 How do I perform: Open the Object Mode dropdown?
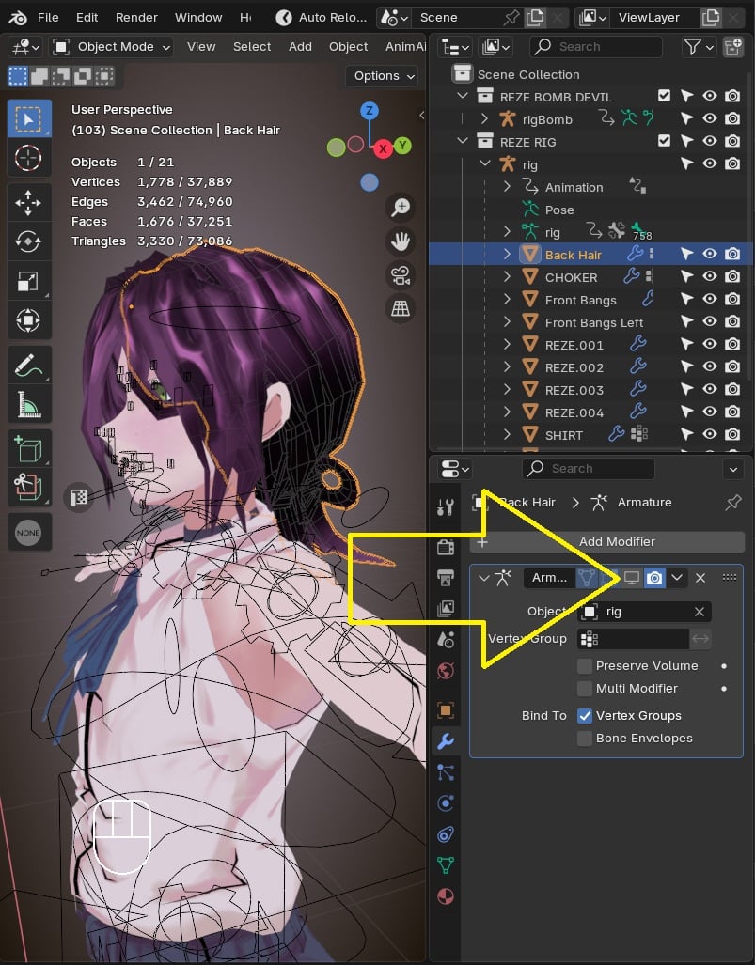point(111,46)
